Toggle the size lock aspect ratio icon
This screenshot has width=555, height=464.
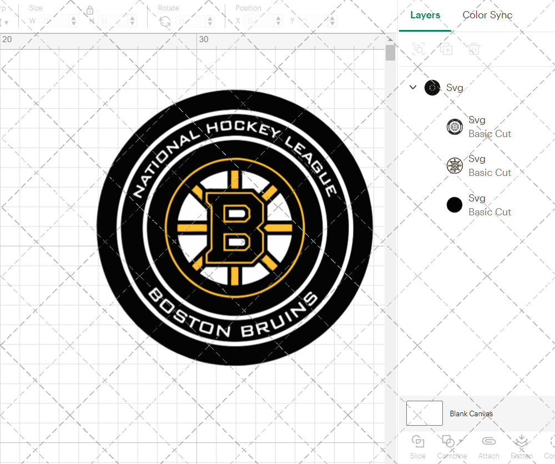(x=89, y=10)
